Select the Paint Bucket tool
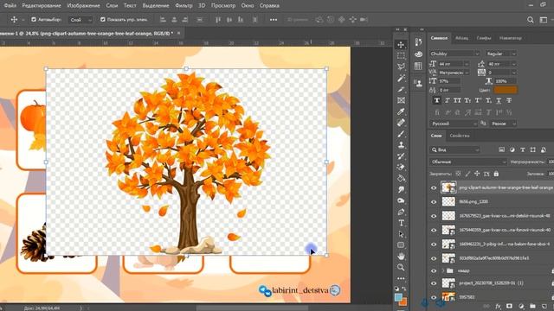The height and width of the screenshot is (311, 554). (x=401, y=179)
